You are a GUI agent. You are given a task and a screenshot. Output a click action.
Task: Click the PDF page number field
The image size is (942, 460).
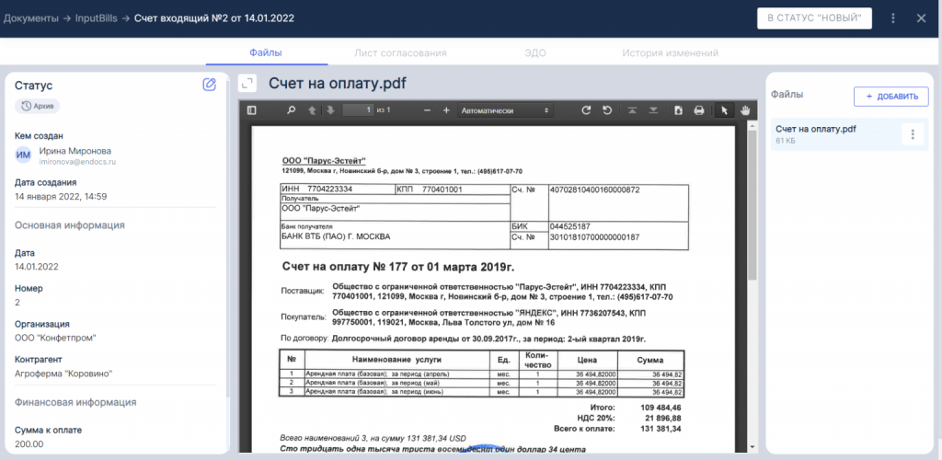click(358, 109)
